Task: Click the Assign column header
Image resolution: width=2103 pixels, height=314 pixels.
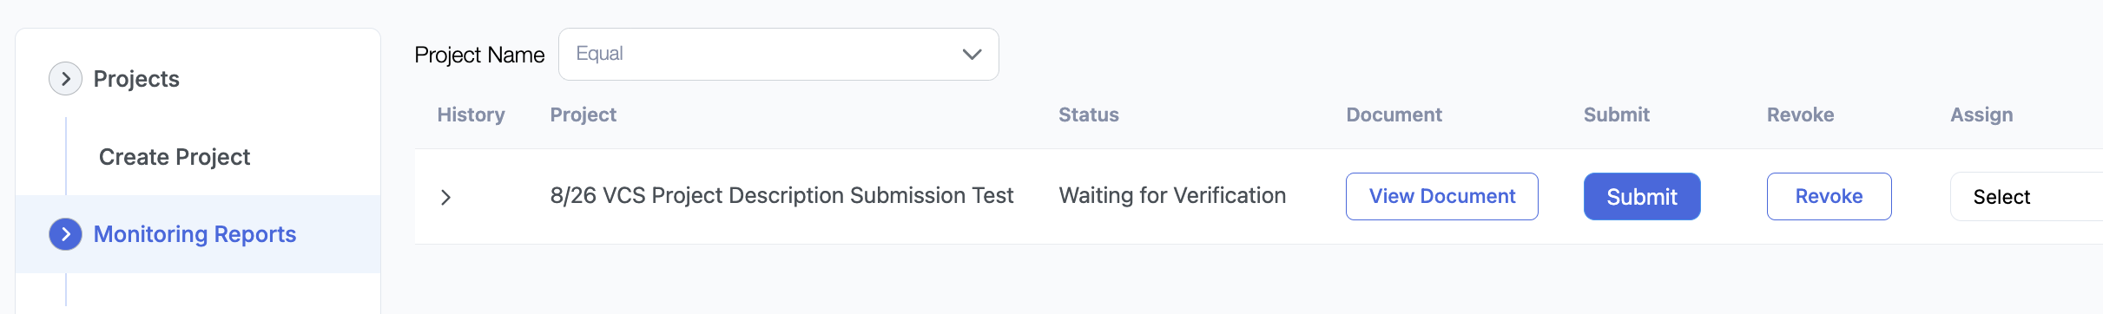Action: click(1981, 114)
